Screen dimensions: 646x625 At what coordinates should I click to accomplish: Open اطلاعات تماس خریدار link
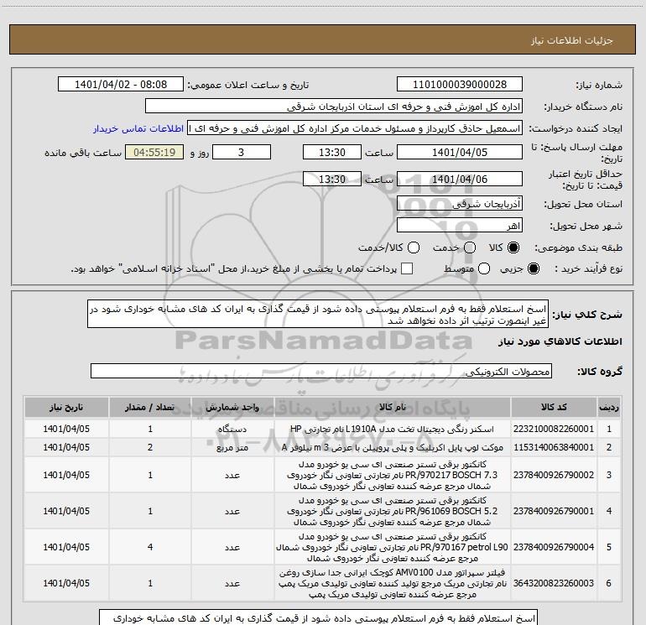pyautogui.click(x=138, y=128)
